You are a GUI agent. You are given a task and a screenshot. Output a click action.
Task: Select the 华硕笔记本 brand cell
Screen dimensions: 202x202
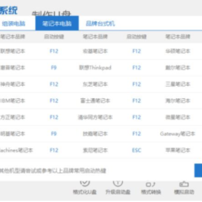[x=178, y=51]
